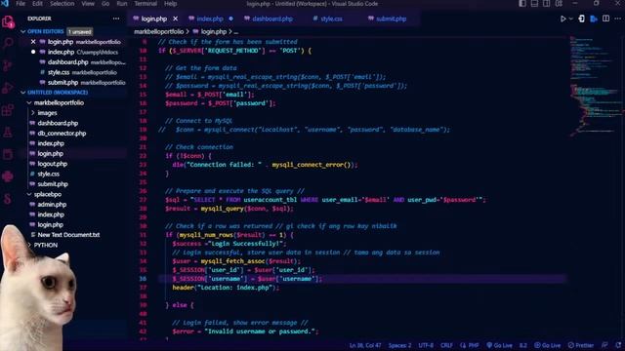Switch to the index.php tab
The image size is (625, 351).
pyautogui.click(x=210, y=19)
